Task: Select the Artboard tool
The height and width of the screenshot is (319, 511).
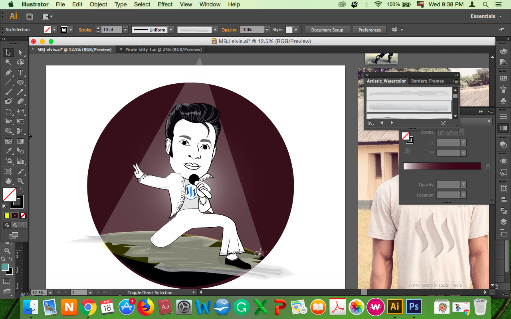Action: [8, 171]
